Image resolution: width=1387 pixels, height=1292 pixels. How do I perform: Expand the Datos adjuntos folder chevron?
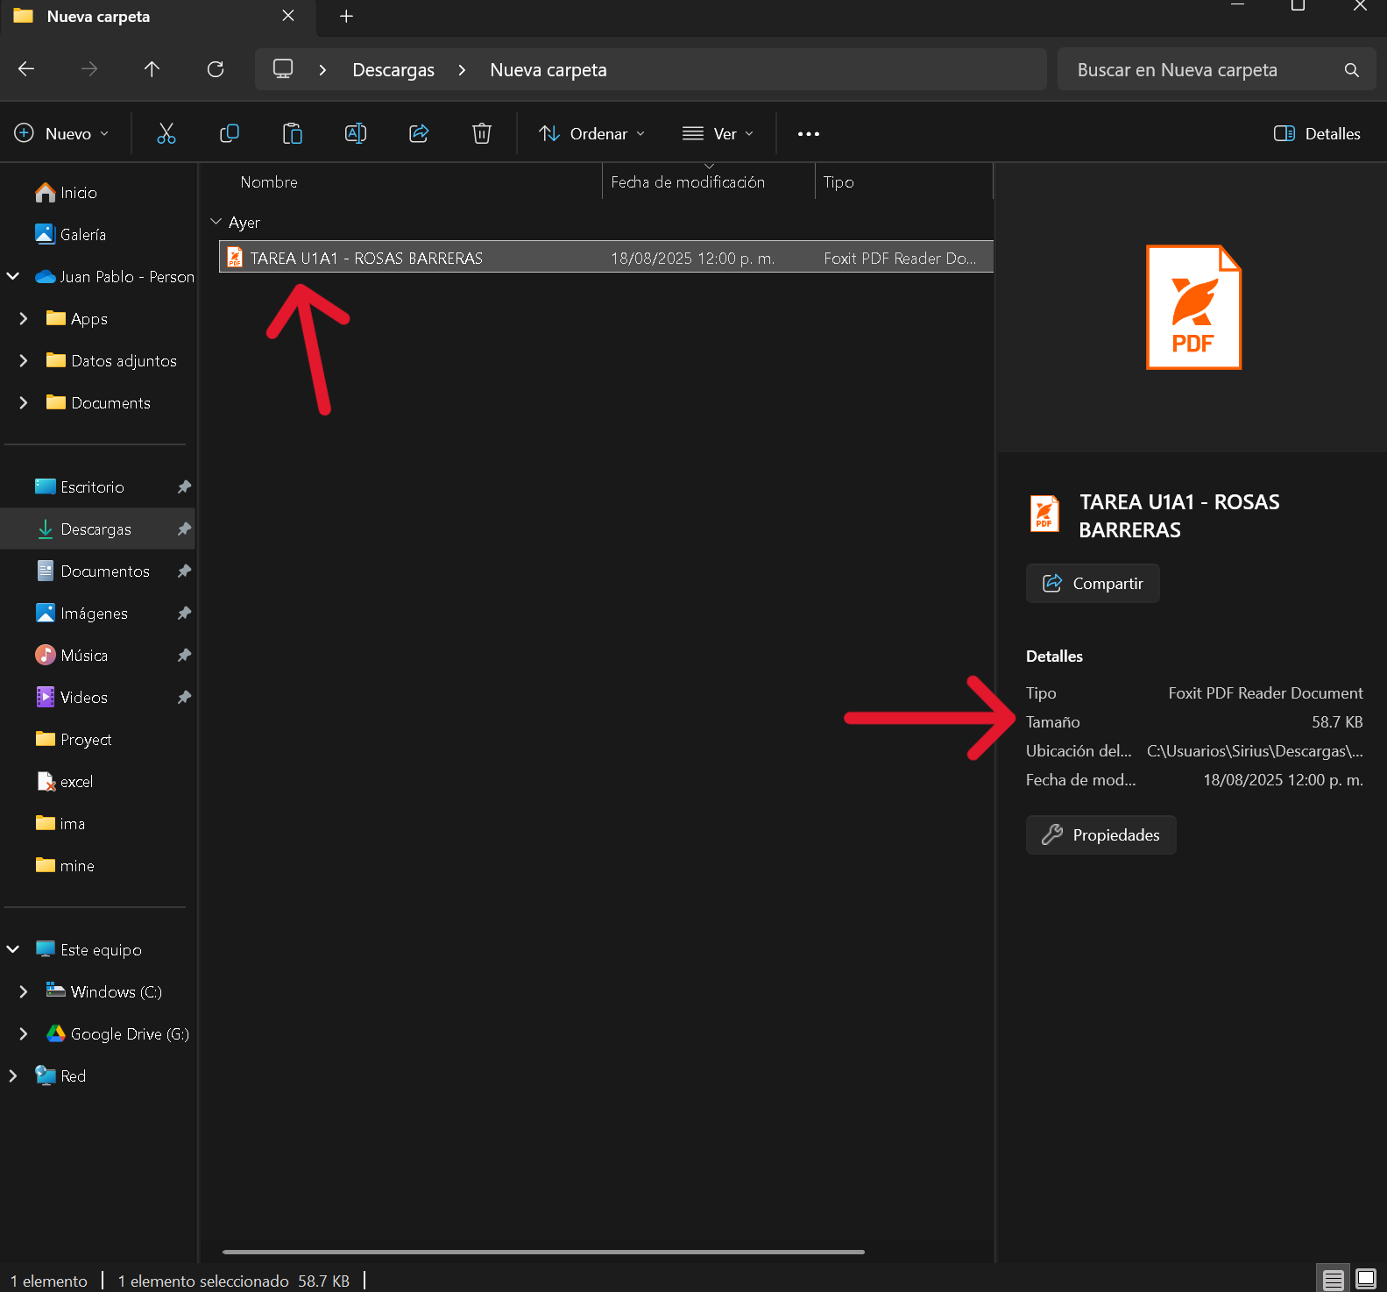tap(24, 361)
